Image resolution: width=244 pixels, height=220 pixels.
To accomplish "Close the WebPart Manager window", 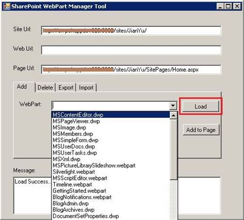I will click(237, 7).
